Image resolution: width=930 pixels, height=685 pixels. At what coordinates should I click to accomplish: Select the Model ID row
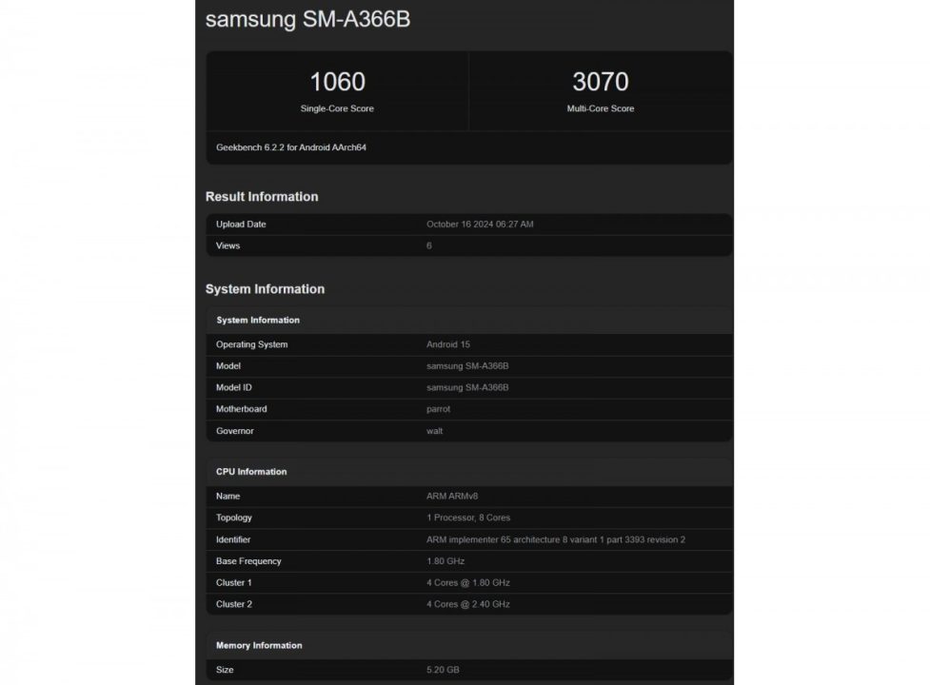(x=468, y=387)
